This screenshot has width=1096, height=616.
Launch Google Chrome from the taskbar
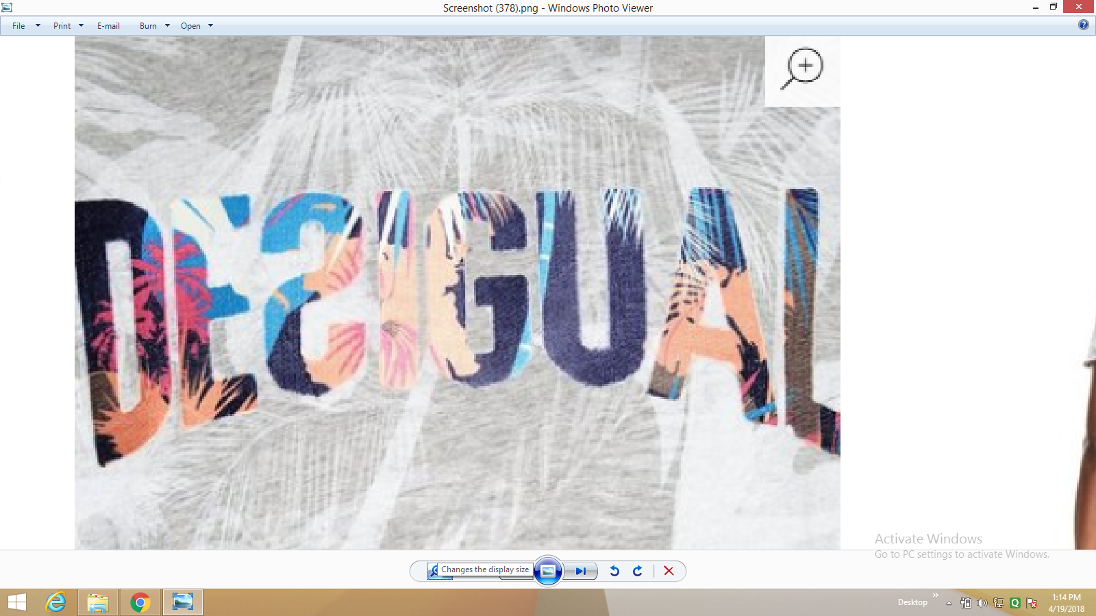click(x=140, y=602)
